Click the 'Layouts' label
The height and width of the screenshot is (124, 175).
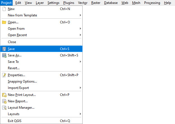pyautogui.click(x=13, y=114)
